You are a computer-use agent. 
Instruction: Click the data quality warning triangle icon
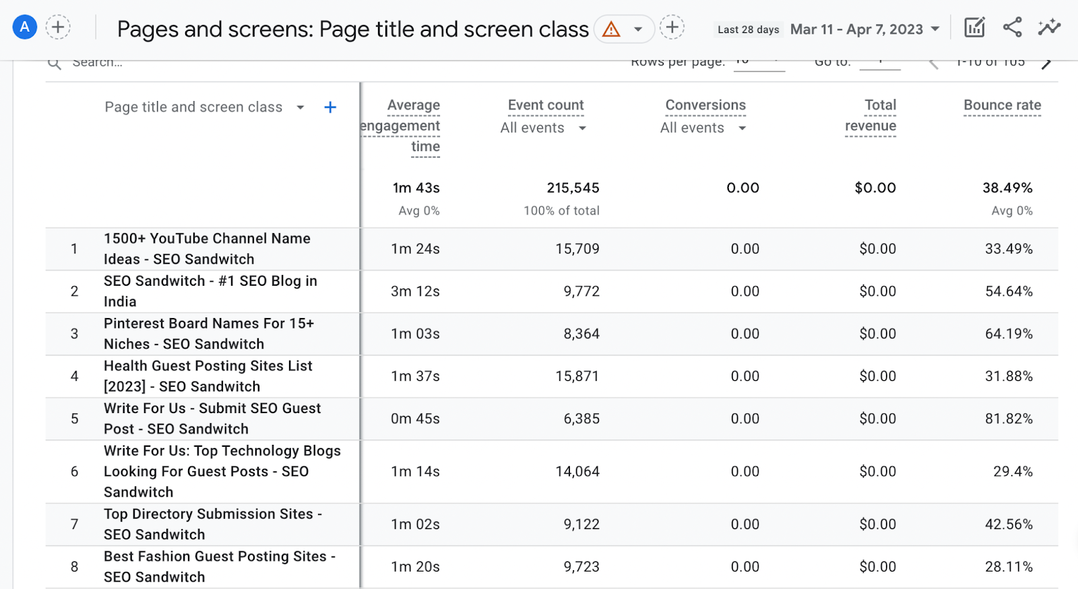coord(611,30)
